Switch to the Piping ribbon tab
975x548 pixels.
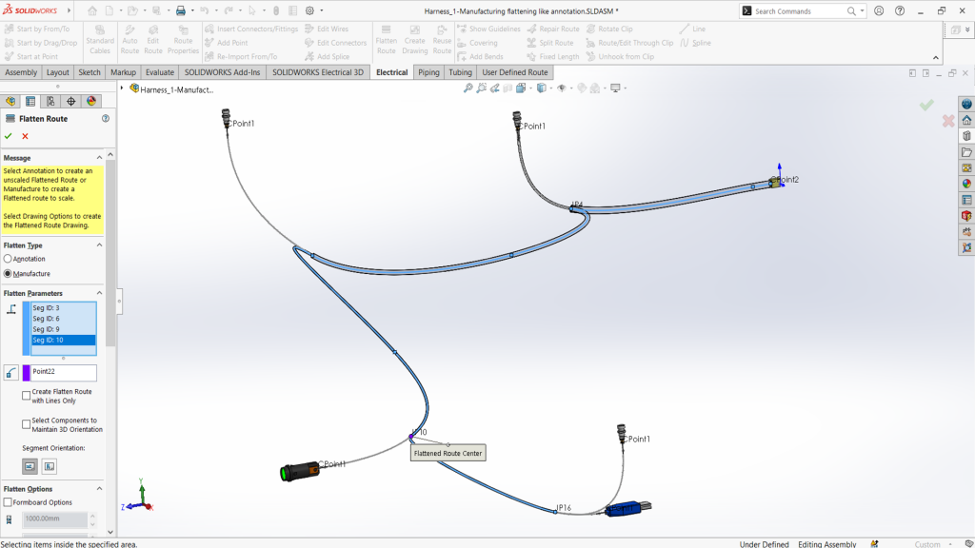pos(428,71)
